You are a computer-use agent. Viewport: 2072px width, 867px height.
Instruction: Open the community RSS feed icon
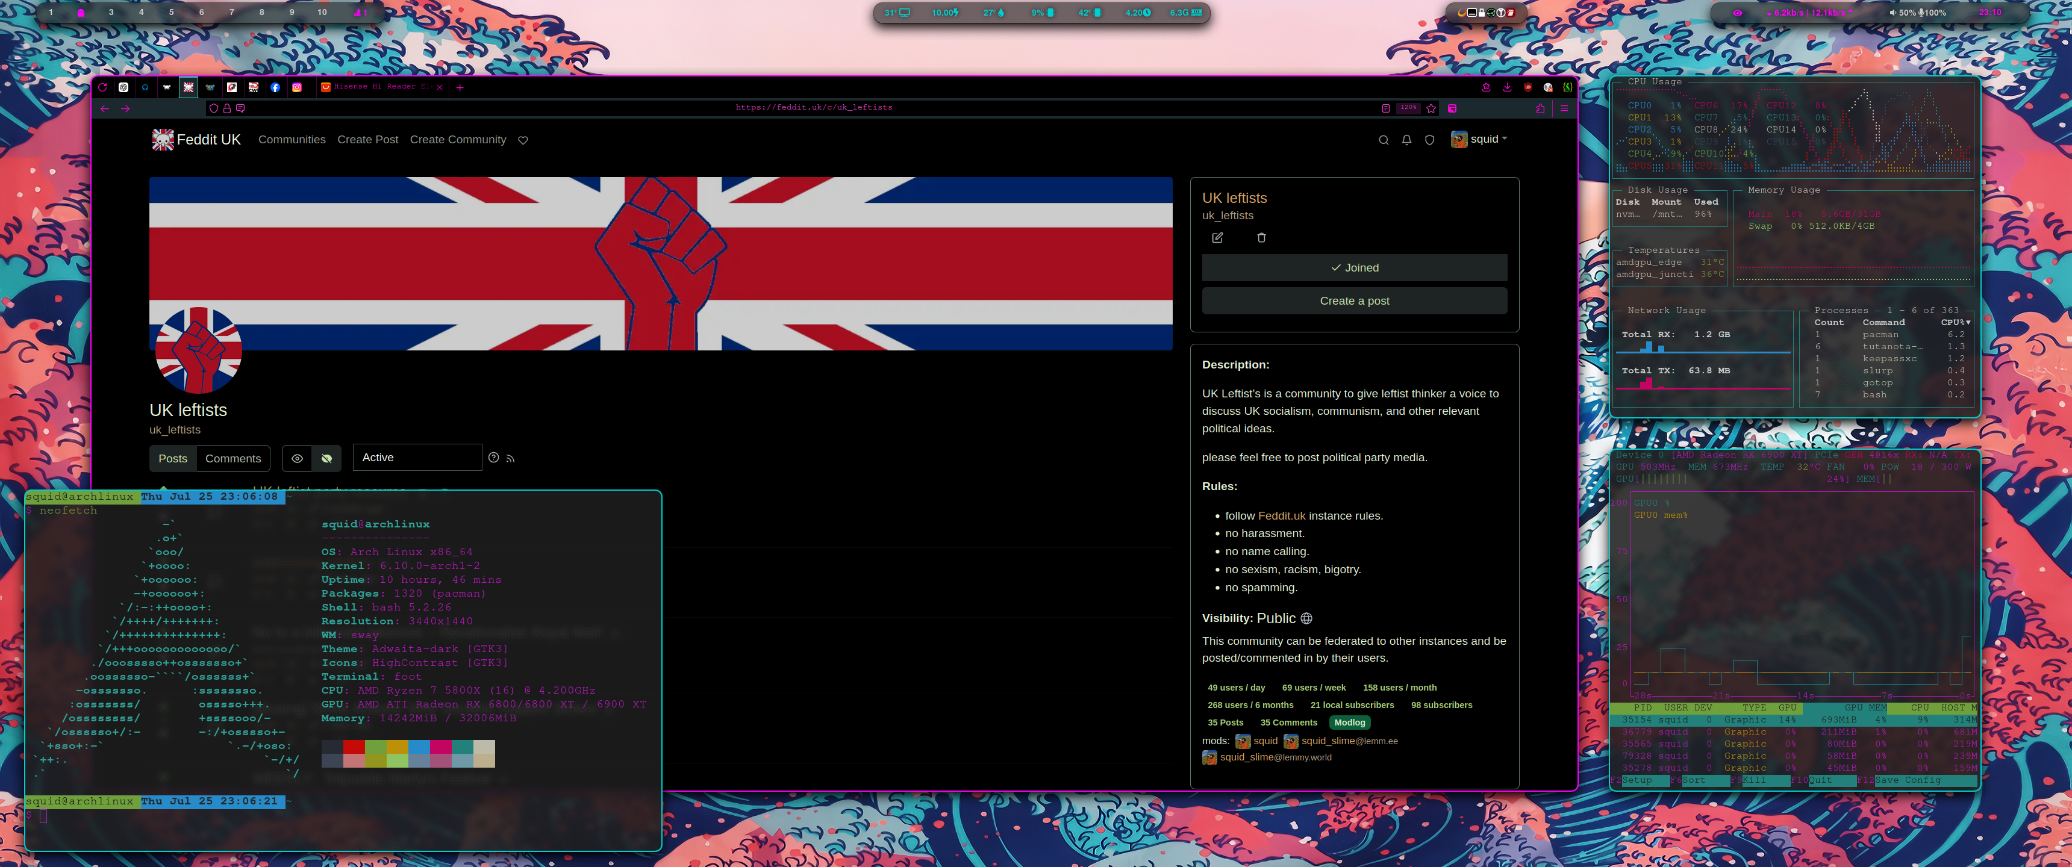coord(510,458)
